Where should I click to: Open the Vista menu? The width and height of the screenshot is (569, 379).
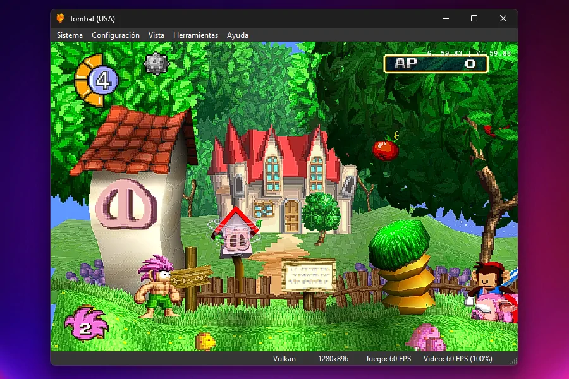pos(156,35)
